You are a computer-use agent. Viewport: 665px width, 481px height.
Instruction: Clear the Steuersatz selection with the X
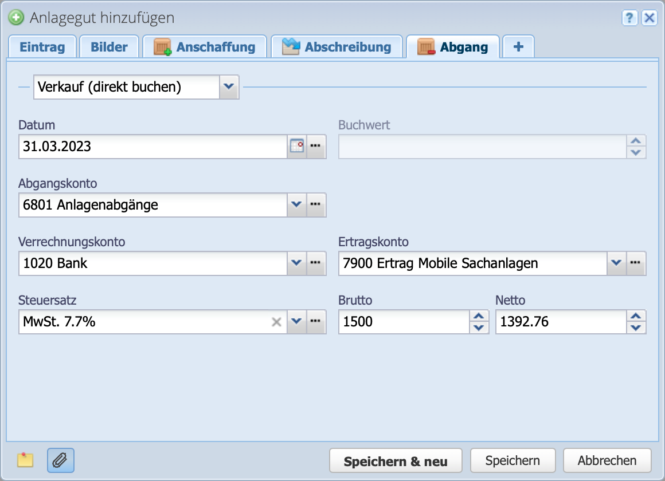point(278,322)
